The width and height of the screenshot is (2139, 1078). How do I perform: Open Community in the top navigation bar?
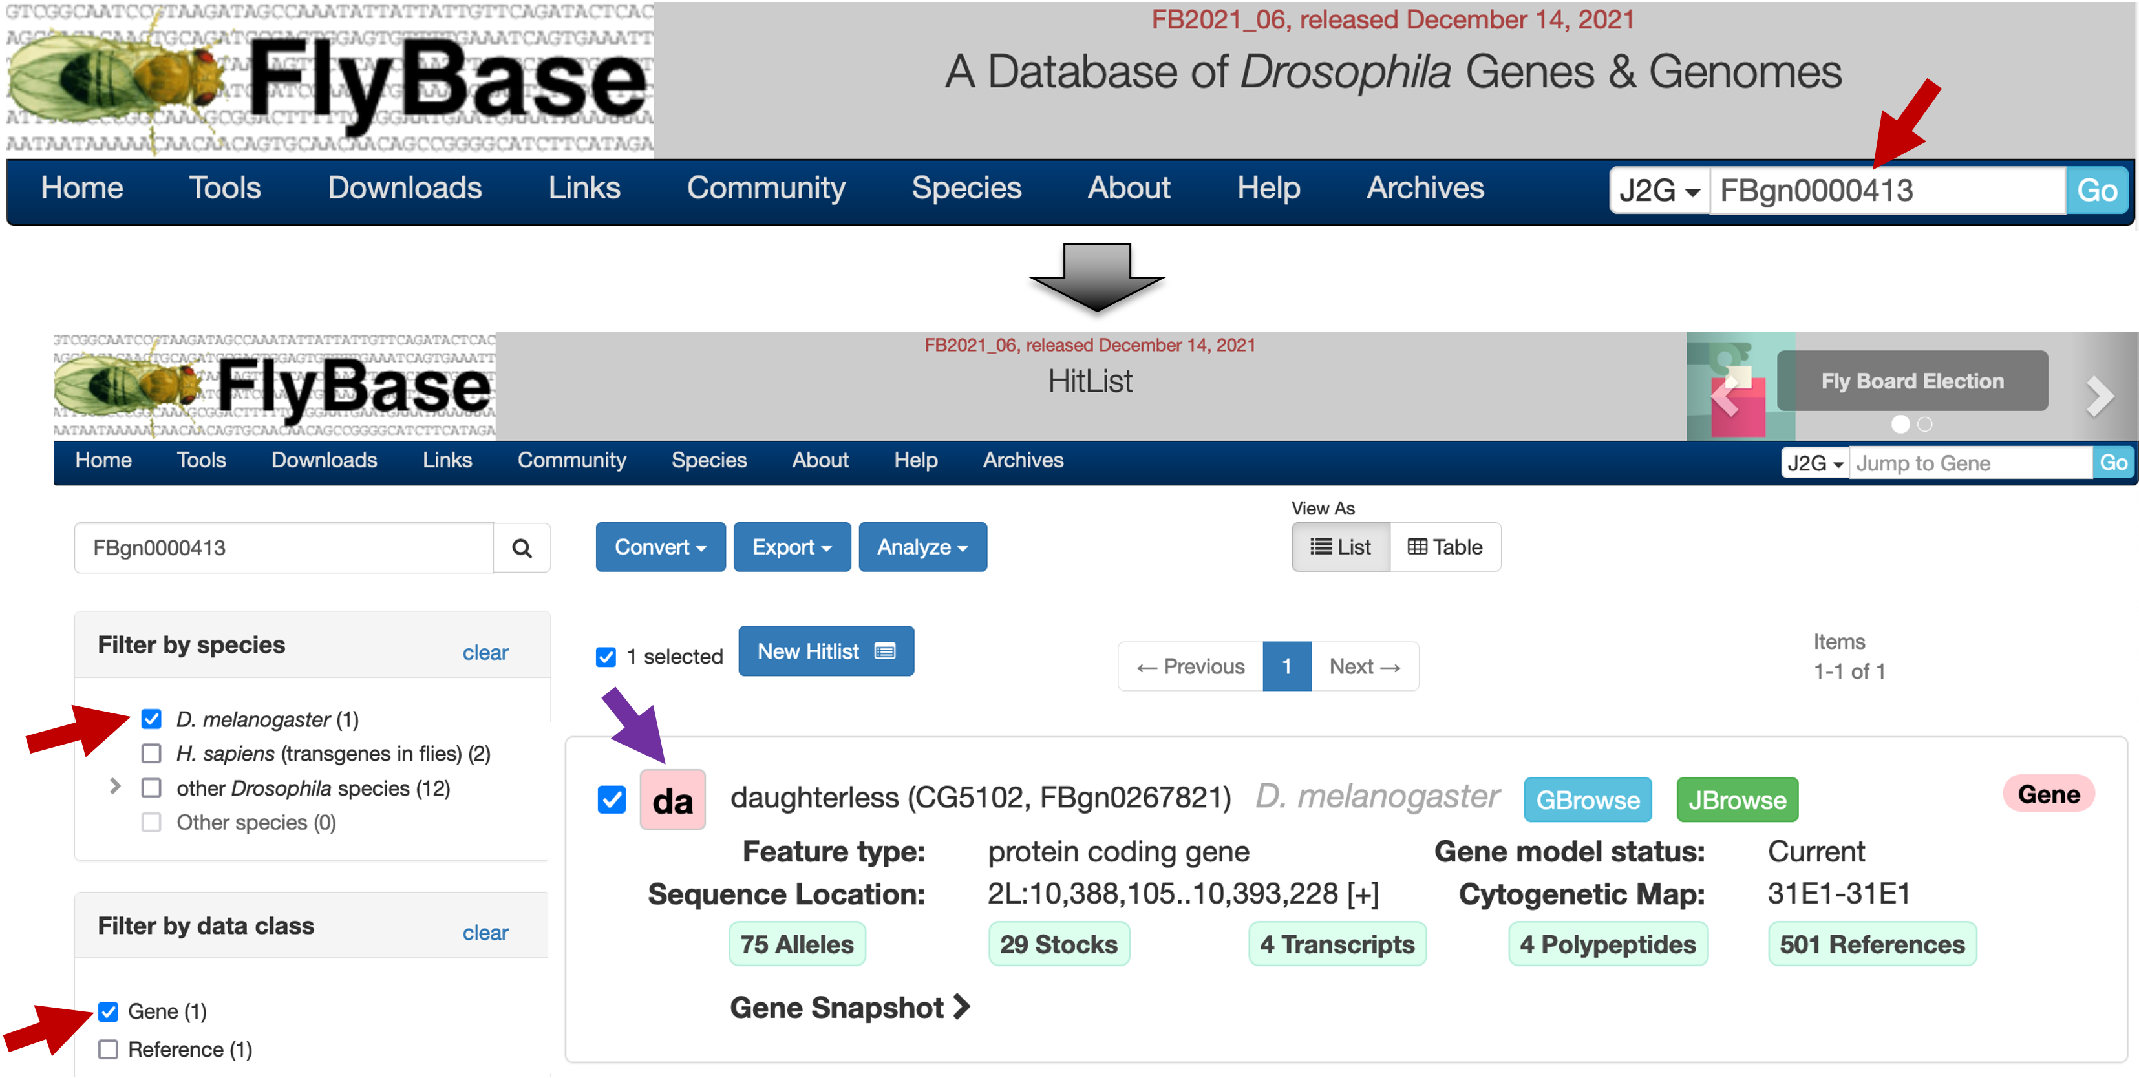(x=765, y=187)
